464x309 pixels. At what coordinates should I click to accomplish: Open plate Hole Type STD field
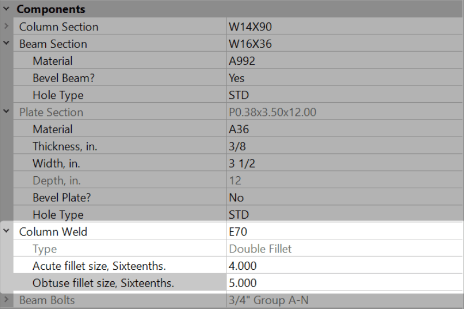coord(344,215)
